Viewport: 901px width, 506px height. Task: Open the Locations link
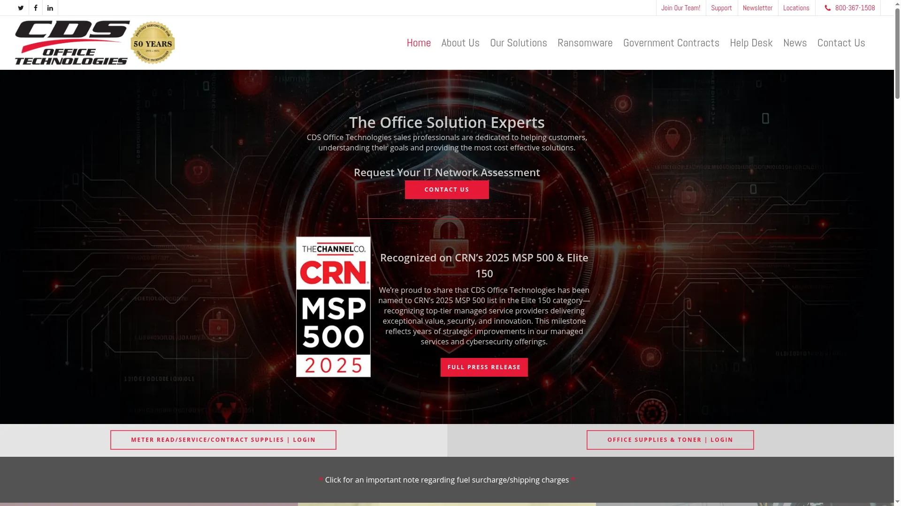[x=796, y=8]
